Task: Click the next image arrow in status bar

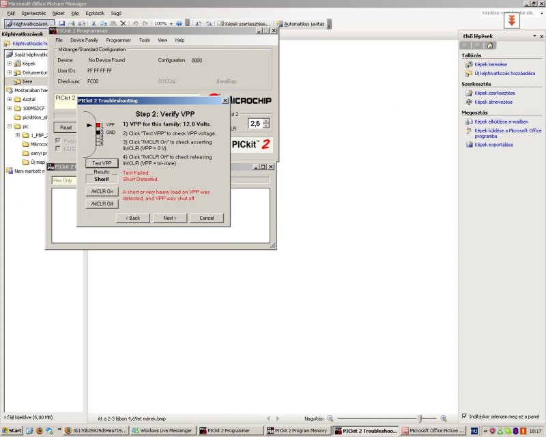Action: click(x=278, y=418)
